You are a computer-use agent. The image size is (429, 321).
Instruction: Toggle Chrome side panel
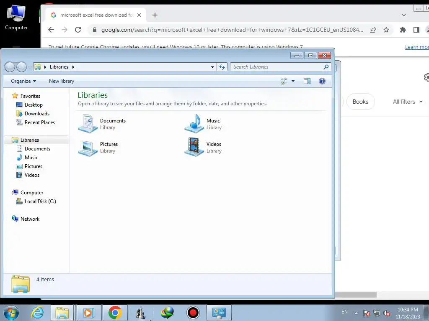pyautogui.click(x=416, y=30)
